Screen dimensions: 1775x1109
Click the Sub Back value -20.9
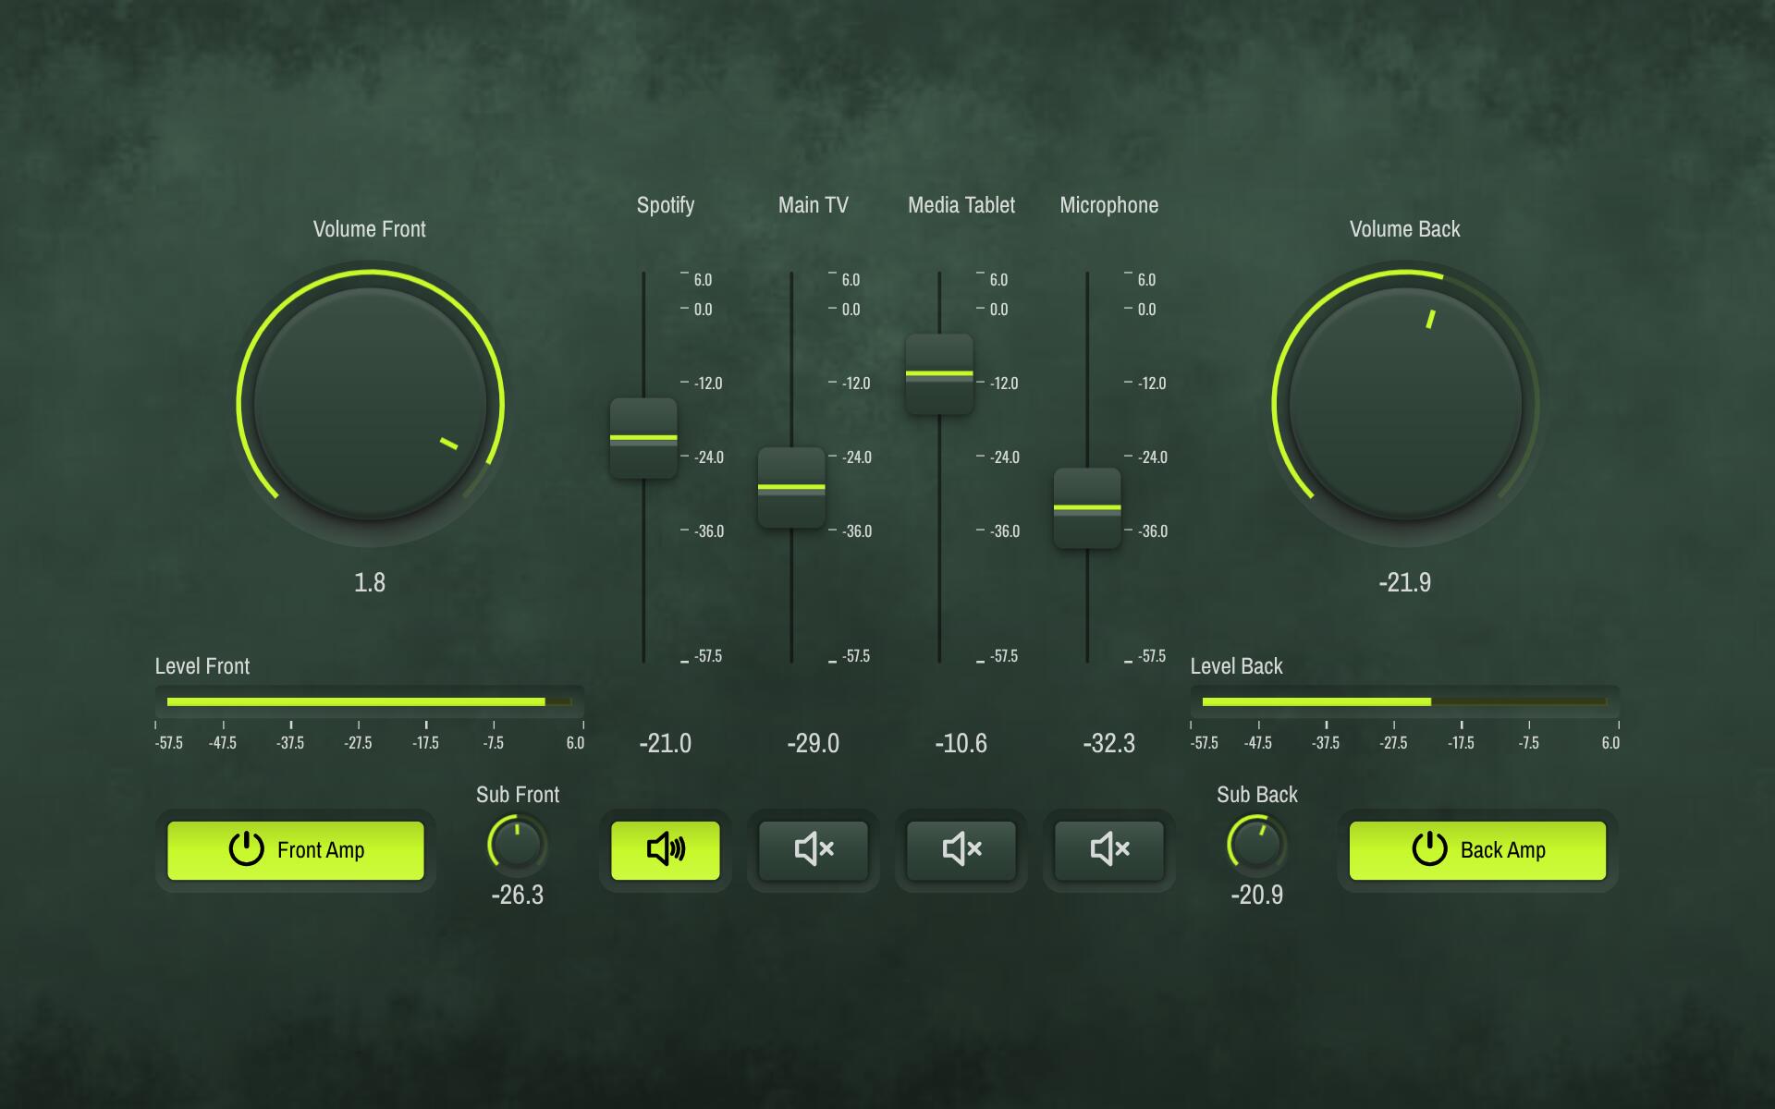click(x=1256, y=895)
